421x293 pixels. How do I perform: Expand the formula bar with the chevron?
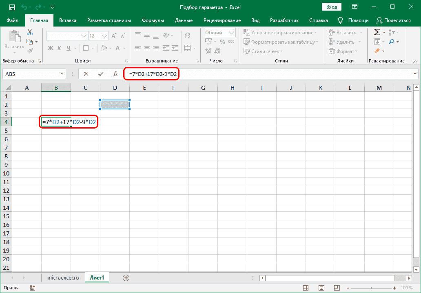[415, 74]
